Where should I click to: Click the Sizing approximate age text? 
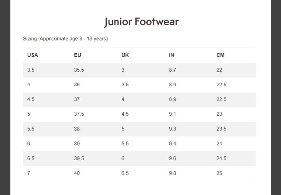[65, 39]
